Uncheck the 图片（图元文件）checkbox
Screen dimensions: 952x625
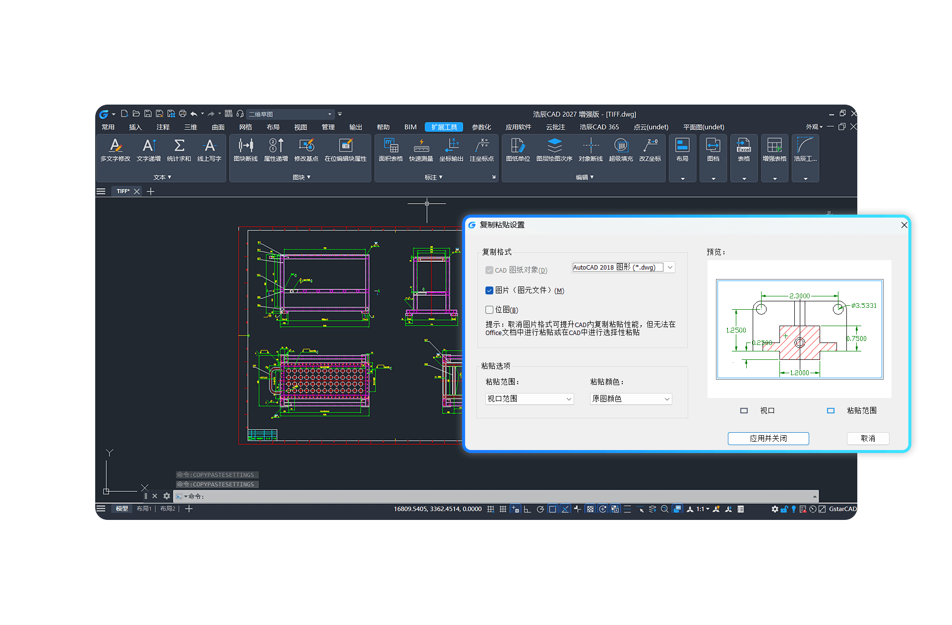(x=489, y=290)
